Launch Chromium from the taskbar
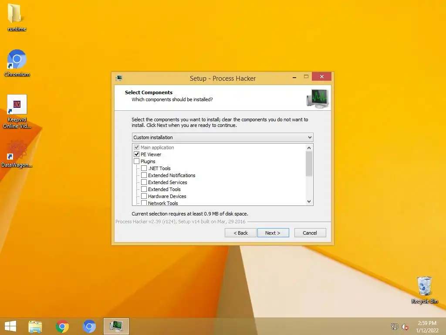 coord(89,326)
